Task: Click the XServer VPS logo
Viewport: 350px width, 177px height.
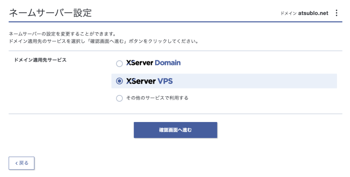Action: [x=149, y=81]
